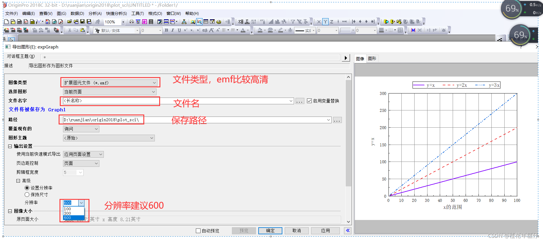The width and height of the screenshot is (543, 241).
Task: Open the 页边距控制 页面 dropdown
Action: pyautogui.click(x=81, y=163)
